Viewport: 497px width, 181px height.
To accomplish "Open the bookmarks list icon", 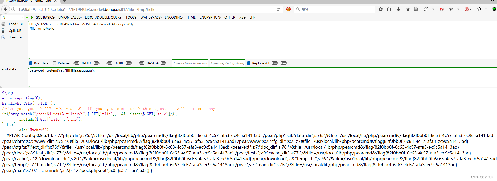I will [389, 9].
